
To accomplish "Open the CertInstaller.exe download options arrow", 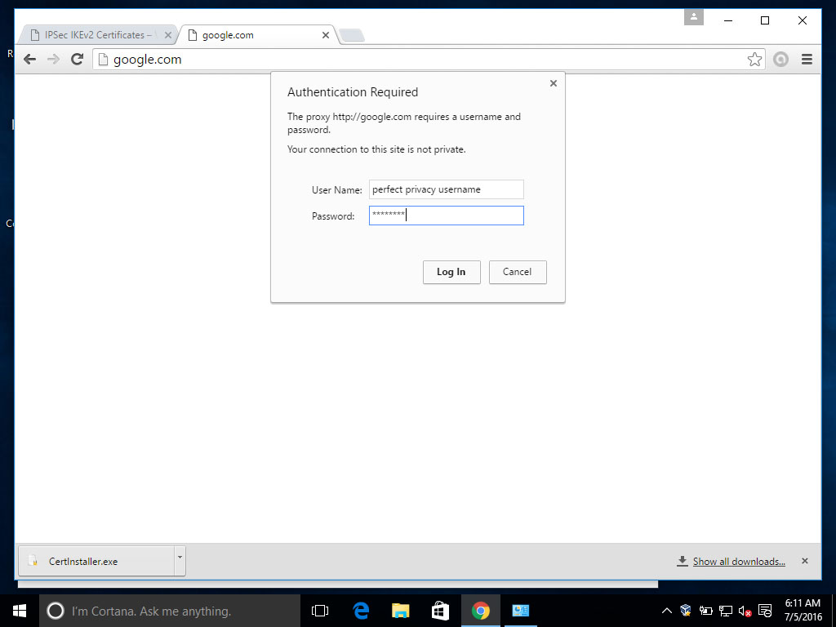I will click(x=179, y=561).
